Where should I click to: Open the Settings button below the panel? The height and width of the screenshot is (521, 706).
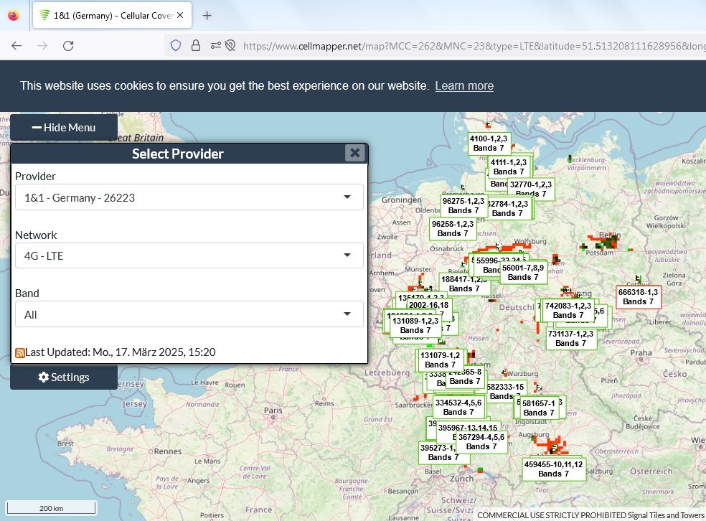pos(64,377)
